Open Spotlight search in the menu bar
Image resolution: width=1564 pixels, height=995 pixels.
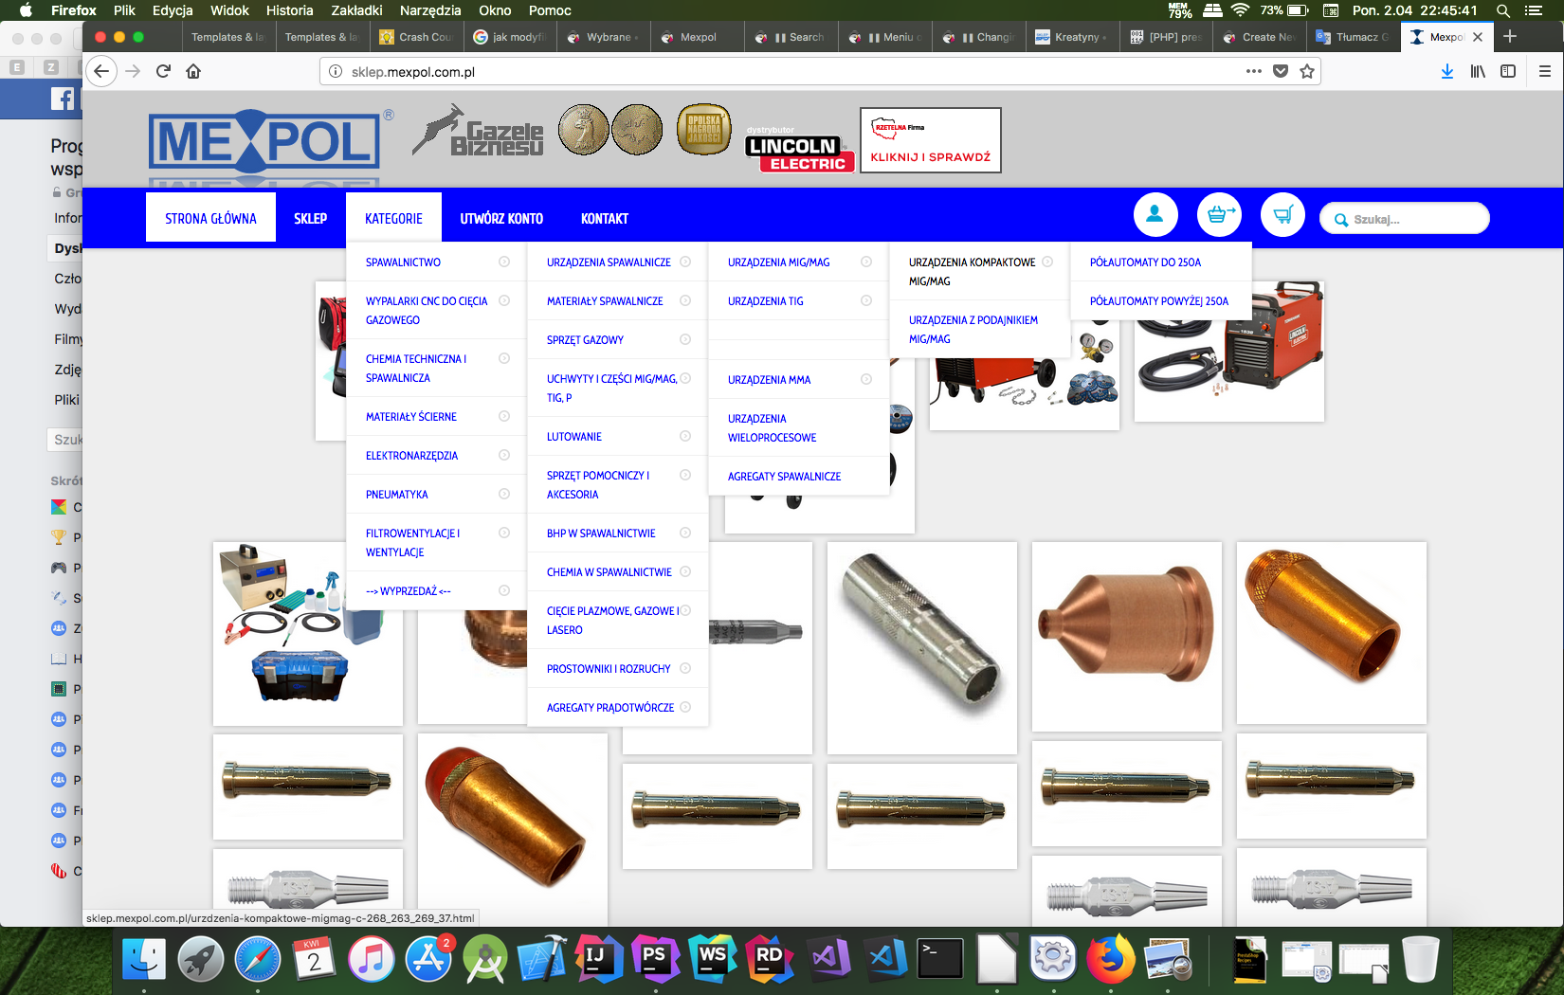(1503, 10)
